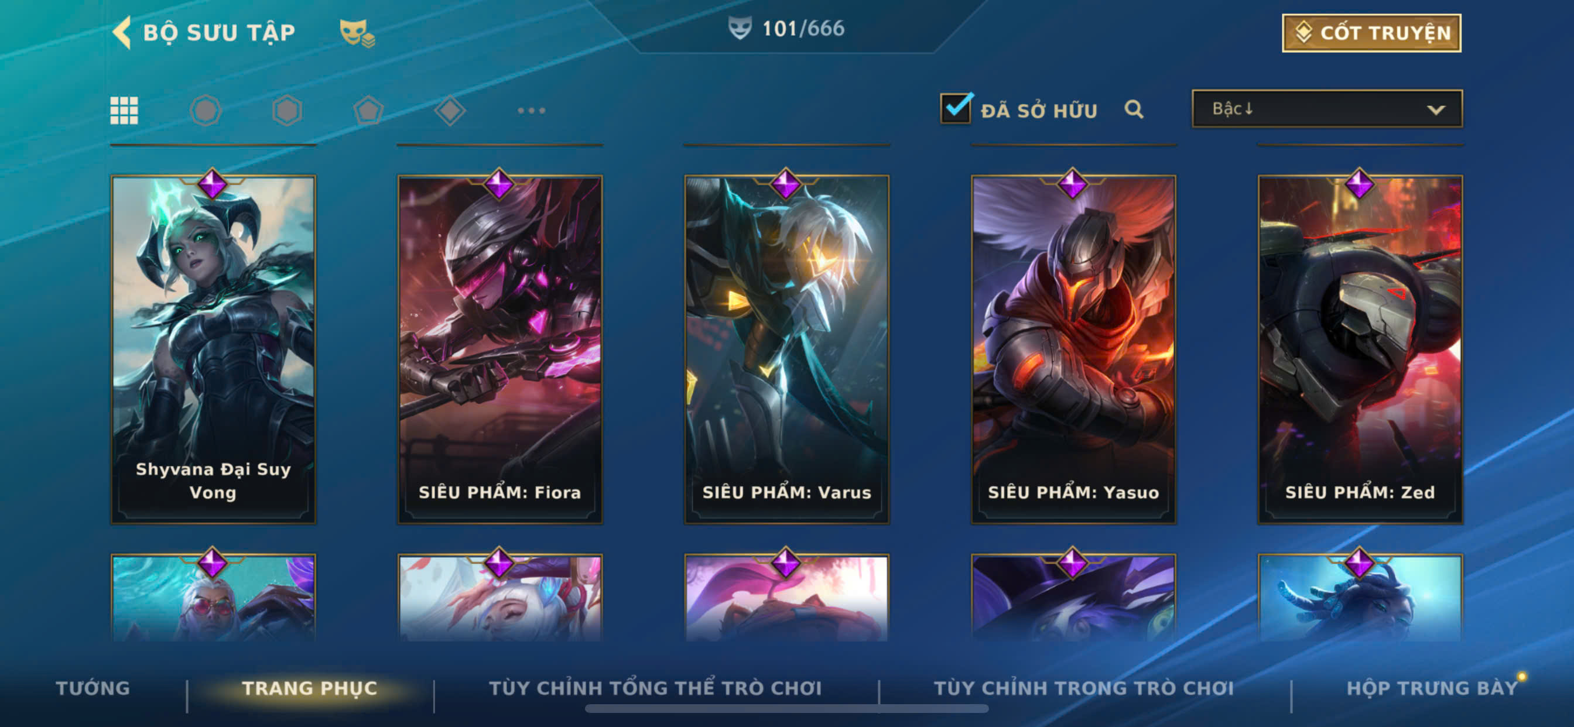
Task: Select the grid all-skins filter icon
Action: tap(124, 111)
